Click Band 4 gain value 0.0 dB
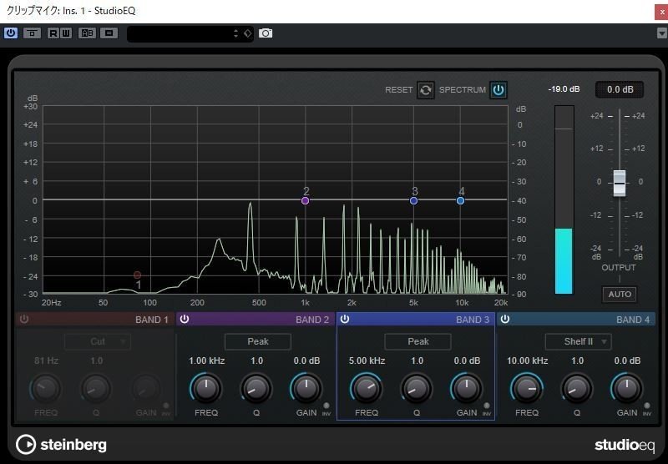The height and width of the screenshot is (464, 668). [627, 361]
